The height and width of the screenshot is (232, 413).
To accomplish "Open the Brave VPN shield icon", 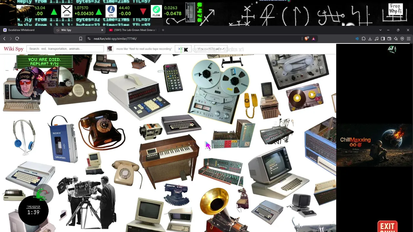I will [x=402, y=39].
